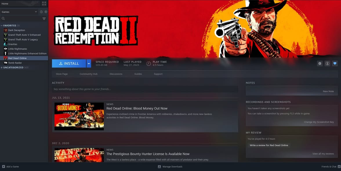Viewport: 341px width, 171px height.
Task: Open the Install options dropdown arrow
Action: tap(89, 63)
